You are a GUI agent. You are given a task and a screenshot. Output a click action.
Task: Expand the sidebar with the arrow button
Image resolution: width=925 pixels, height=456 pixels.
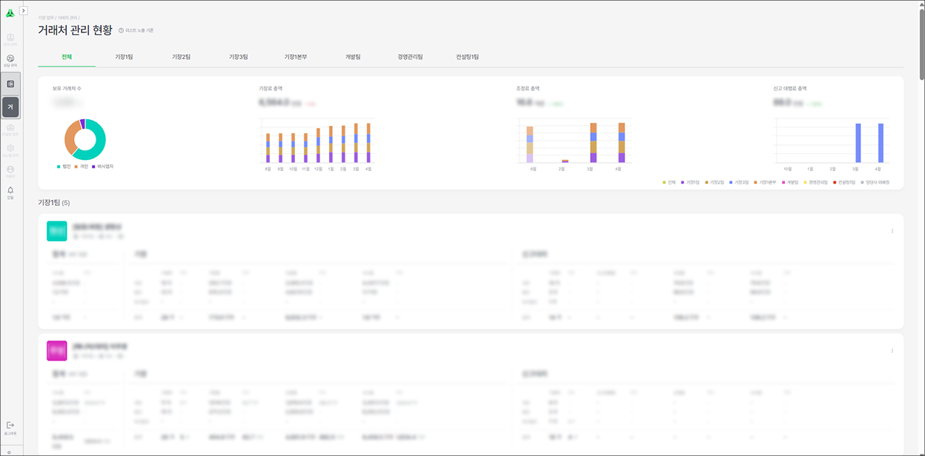(24, 10)
